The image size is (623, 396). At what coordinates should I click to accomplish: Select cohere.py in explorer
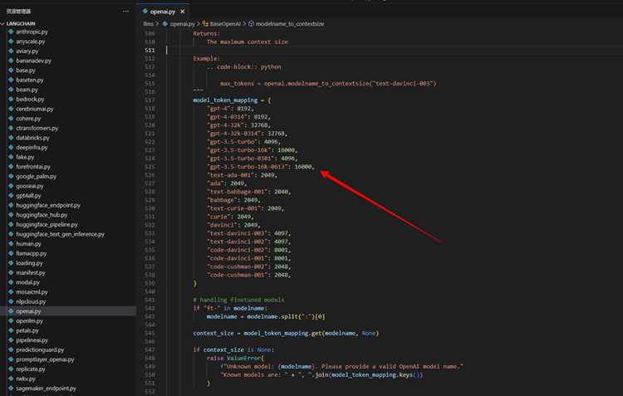28,119
